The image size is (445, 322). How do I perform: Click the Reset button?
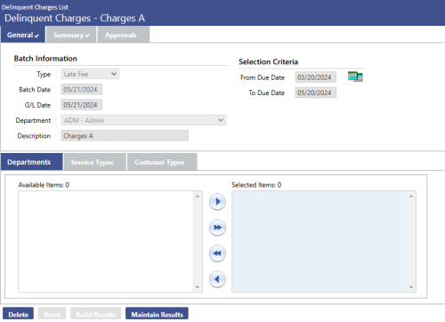coord(53,314)
